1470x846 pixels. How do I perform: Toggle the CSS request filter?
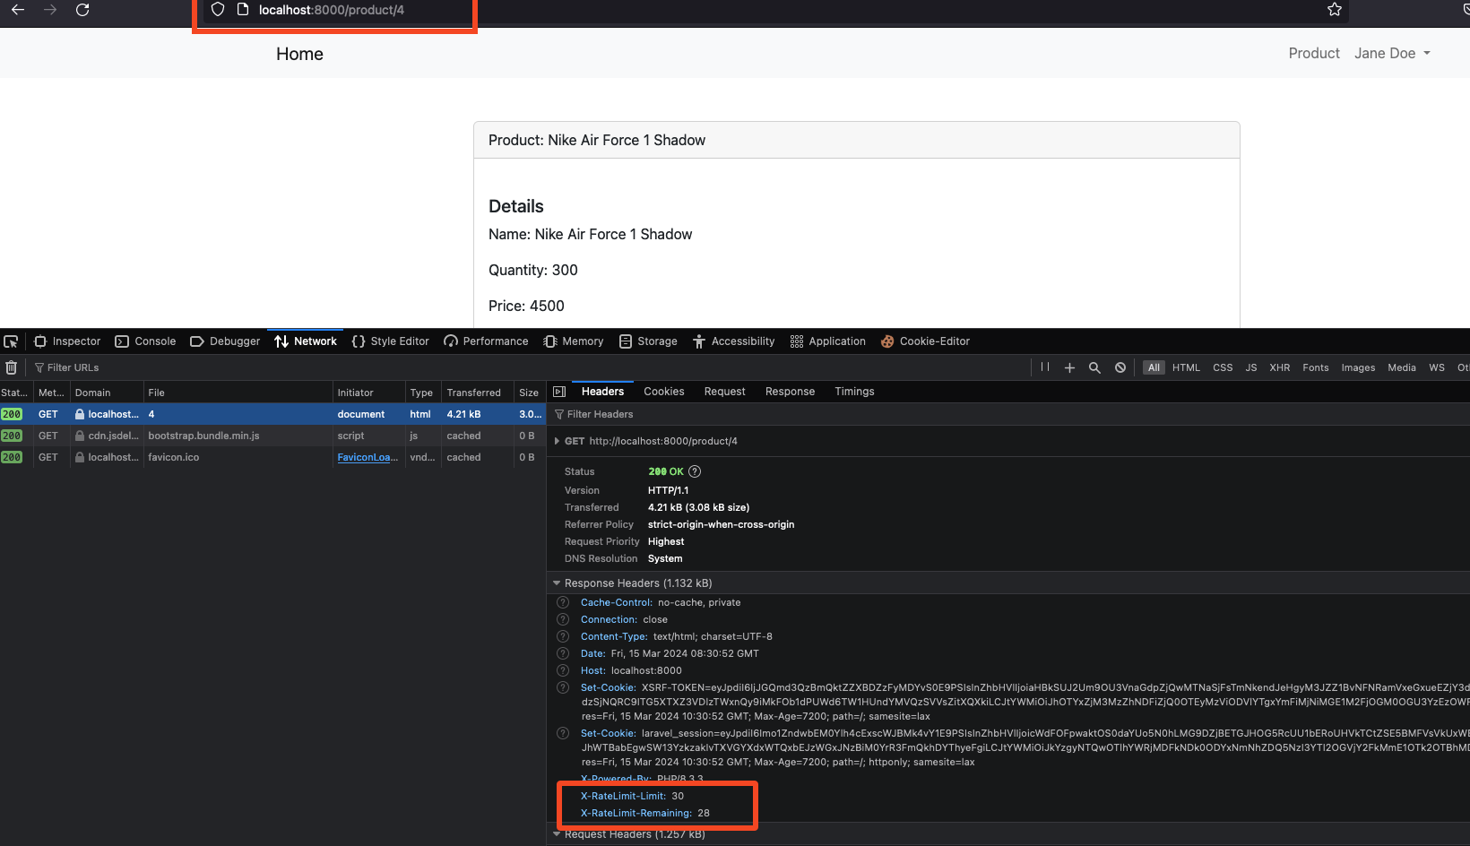(1223, 367)
